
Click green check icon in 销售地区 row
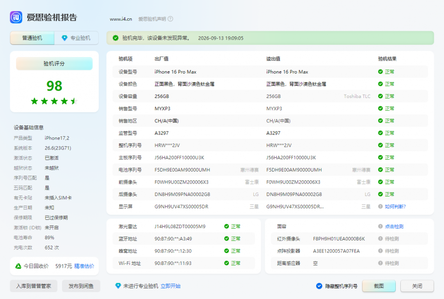(x=381, y=121)
